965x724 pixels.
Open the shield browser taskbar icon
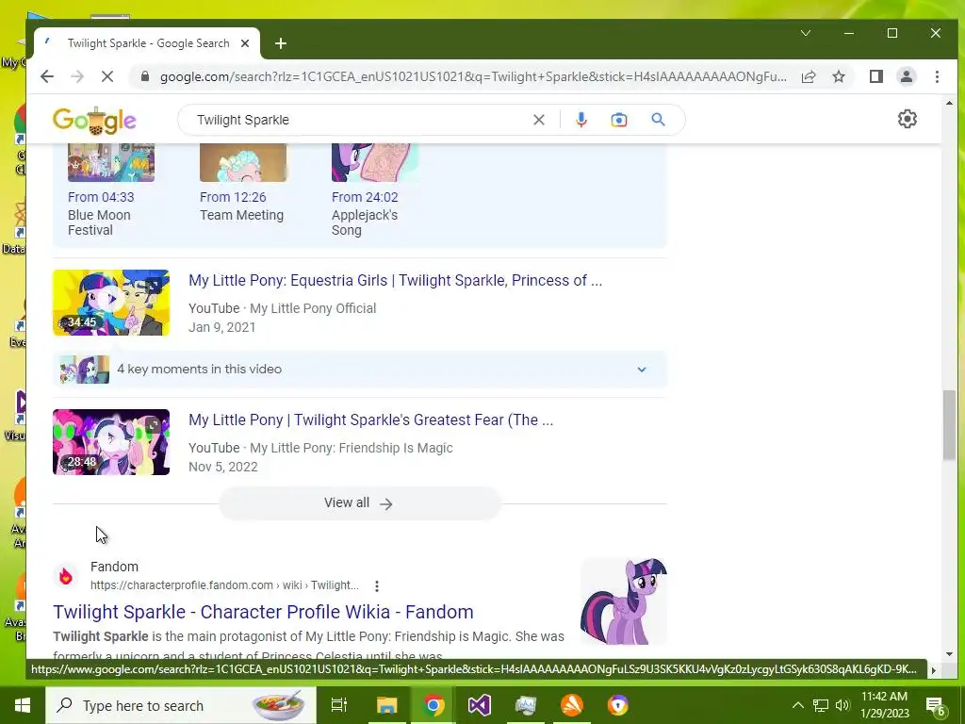pos(618,705)
